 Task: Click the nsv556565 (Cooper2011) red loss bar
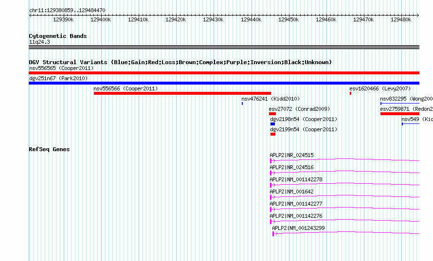pyautogui.click(x=224, y=73)
